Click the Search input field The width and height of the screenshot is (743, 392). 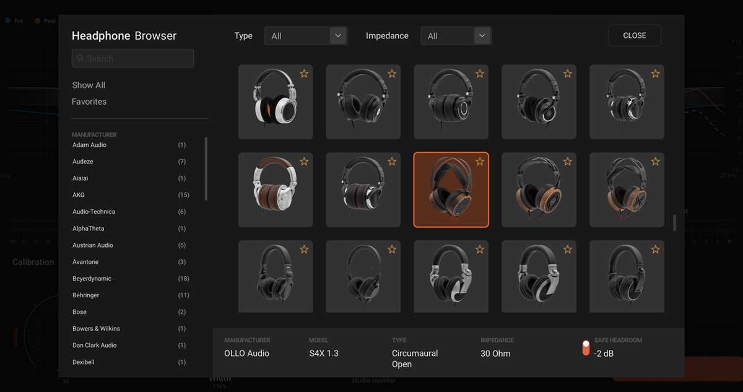point(133,58)
